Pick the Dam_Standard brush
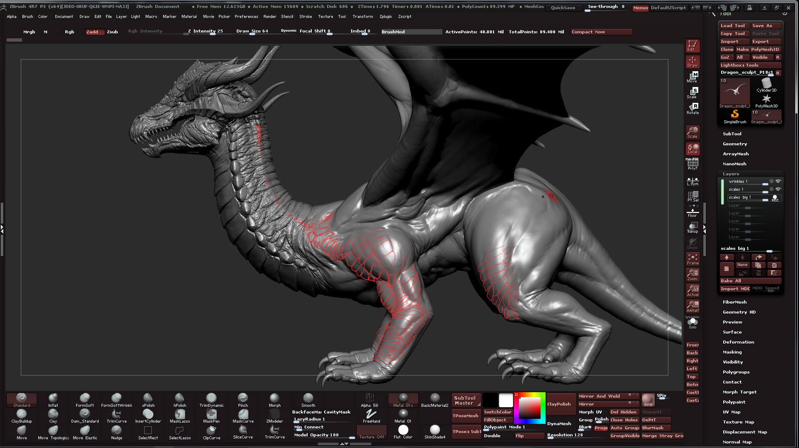 point(85,416)
